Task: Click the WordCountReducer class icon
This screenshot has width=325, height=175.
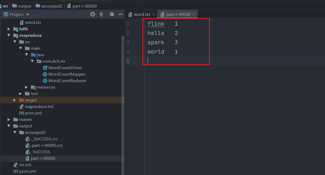Action: (45, 81)
